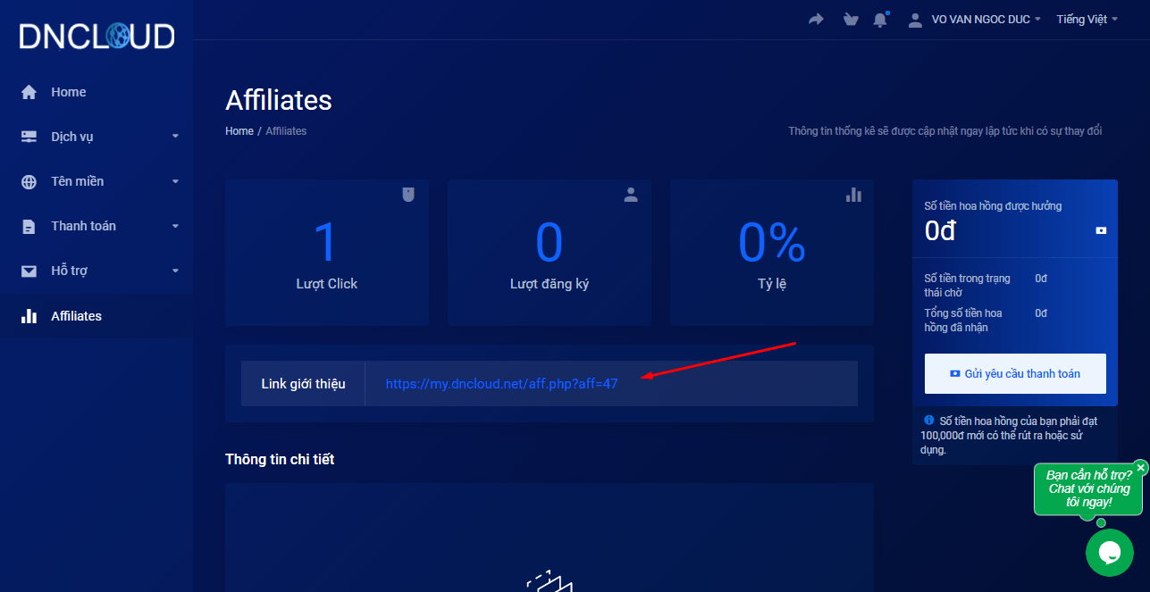The height and width of the screenshot is (592, 1150).
Task: Click the share arrow icon in header
Action: pos(816,20)
